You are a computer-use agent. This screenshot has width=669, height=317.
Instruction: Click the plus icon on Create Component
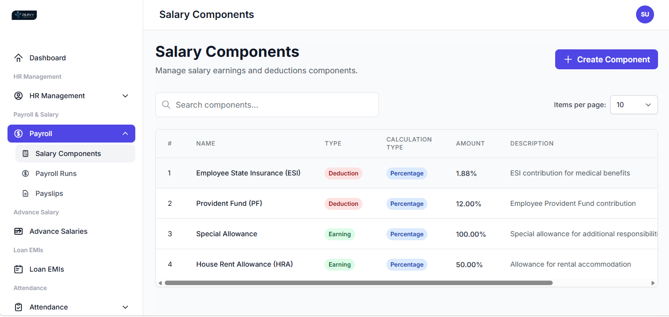pos(568,59)
